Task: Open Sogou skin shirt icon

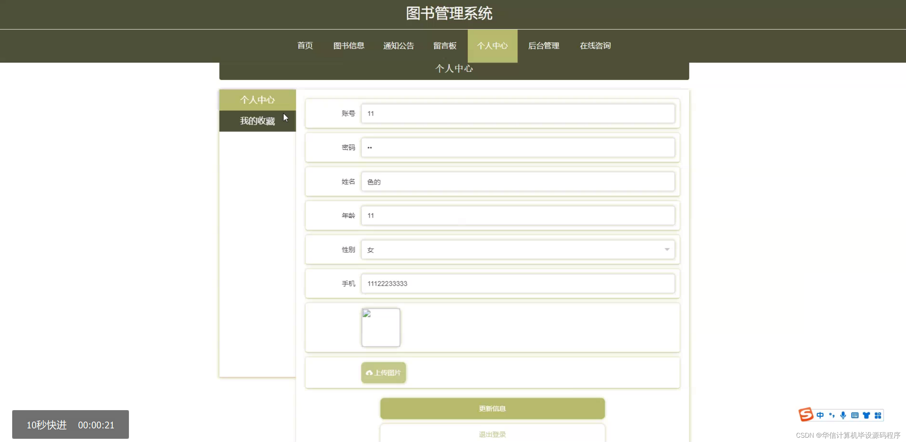Action: (x=866, y=415)
